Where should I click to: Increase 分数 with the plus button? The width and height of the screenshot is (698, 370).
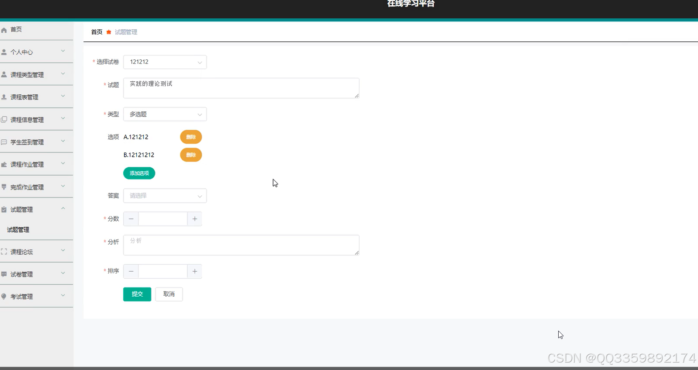pos(195,219)
